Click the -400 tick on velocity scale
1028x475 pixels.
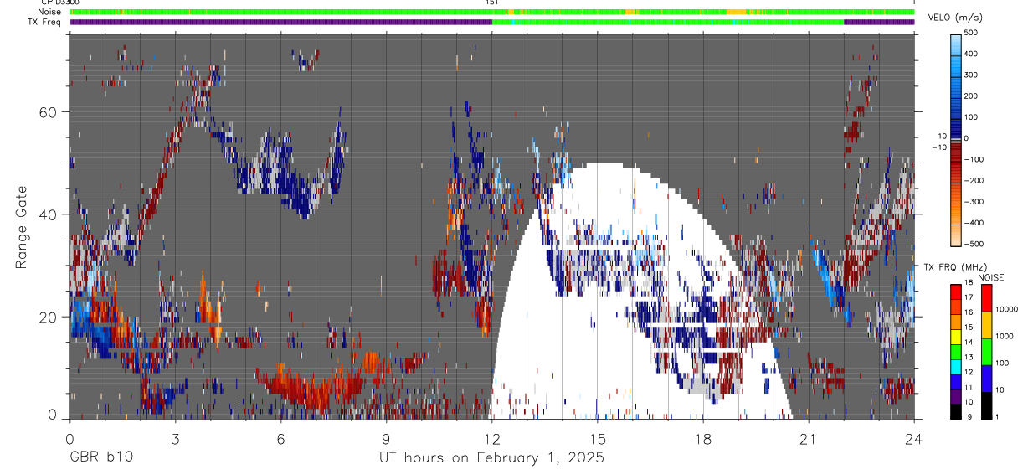pyautogui.click(x=976, y=223)
